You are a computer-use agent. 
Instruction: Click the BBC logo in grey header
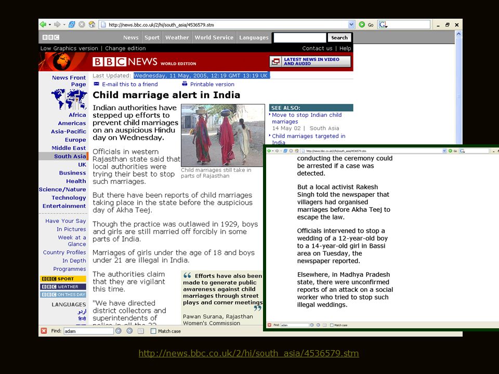51,37
